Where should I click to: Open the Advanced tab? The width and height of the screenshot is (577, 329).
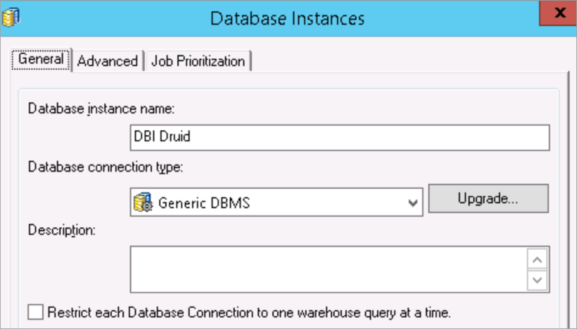107,61
